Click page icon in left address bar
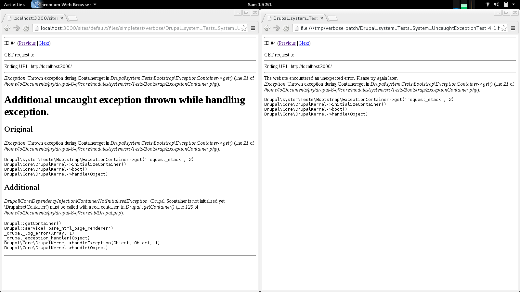The width and height of the screenshot is (520, 292). tap(36, 28)
